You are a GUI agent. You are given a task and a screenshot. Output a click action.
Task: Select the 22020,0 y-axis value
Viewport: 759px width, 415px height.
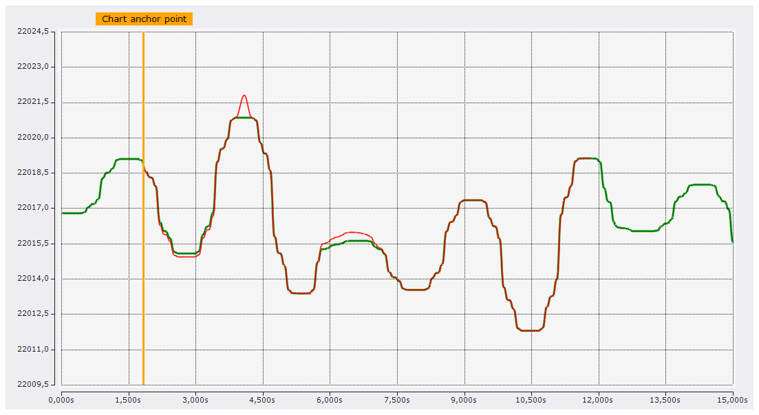[33, 138]
